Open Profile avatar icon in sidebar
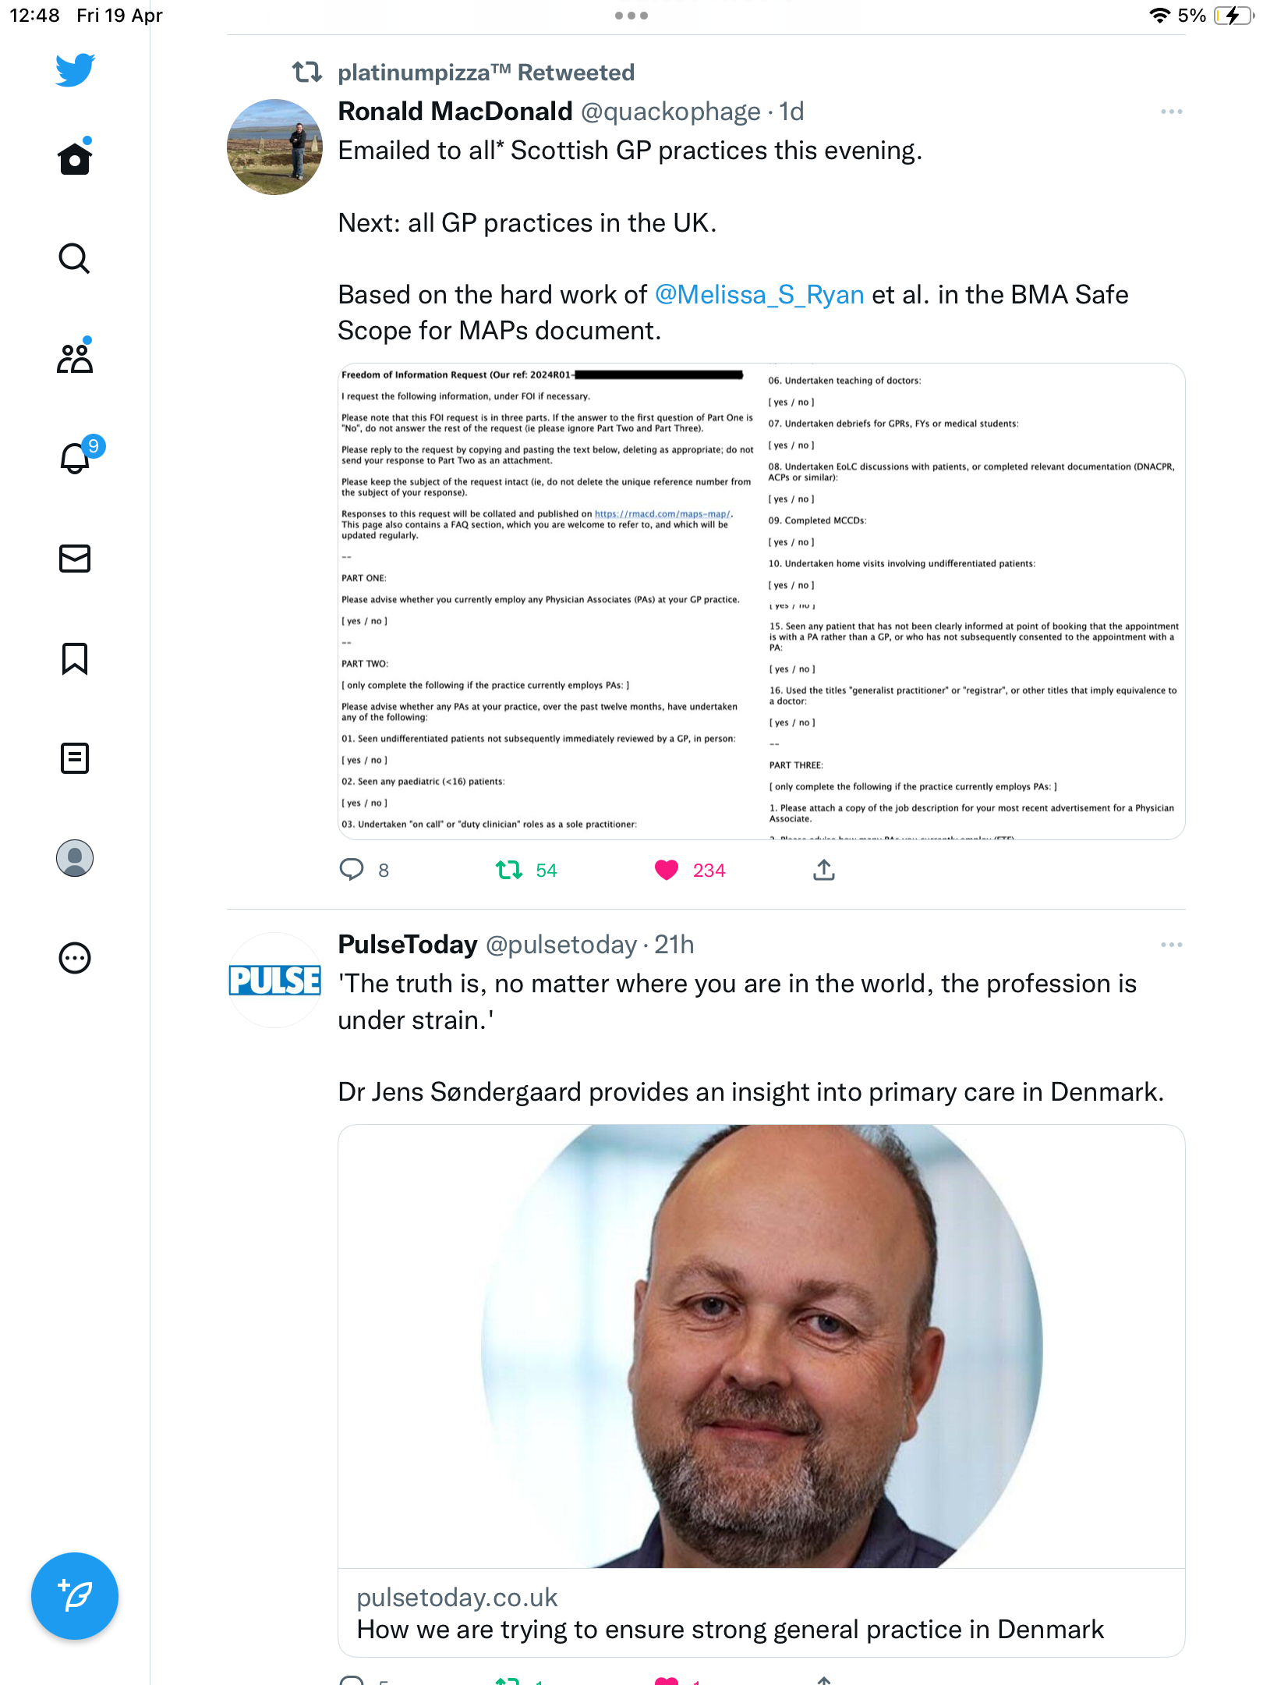 (75, 858)
